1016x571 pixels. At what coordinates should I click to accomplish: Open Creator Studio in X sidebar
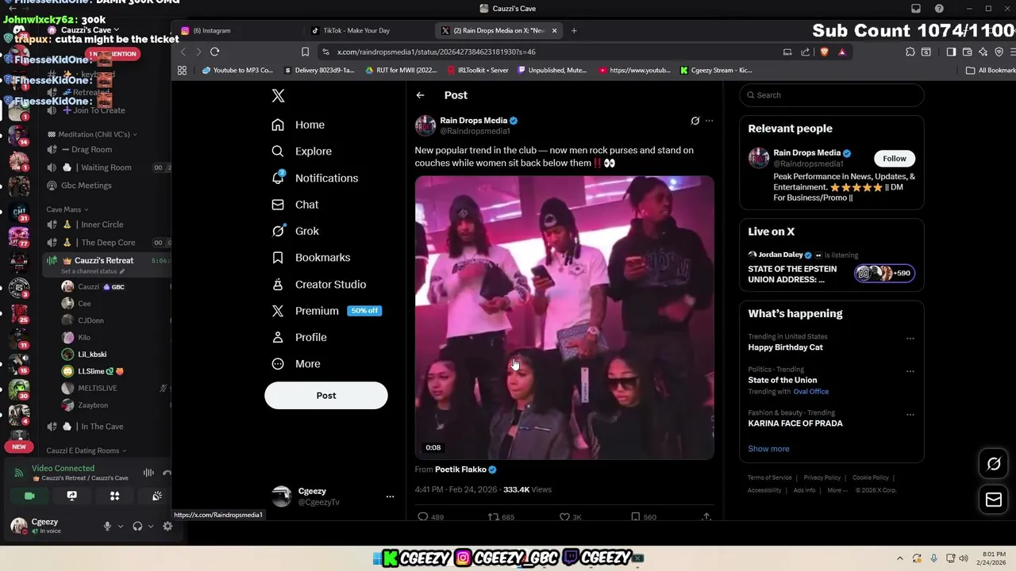[x=318, y=284]
